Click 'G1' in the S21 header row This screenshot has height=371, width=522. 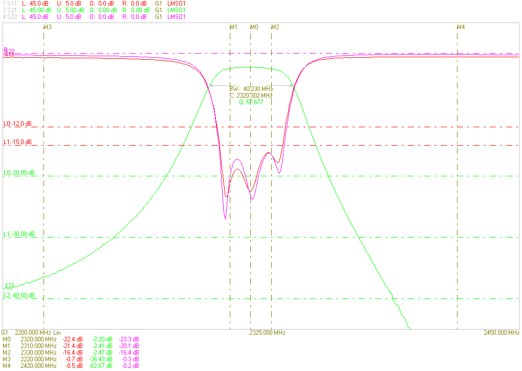159,10
